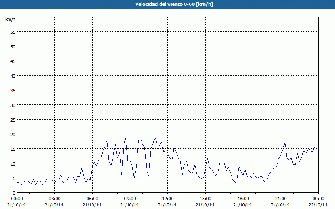This screenshot has width=335, height=209.
Task: Click the y-axis value '10'
Action: coord(13,164)
